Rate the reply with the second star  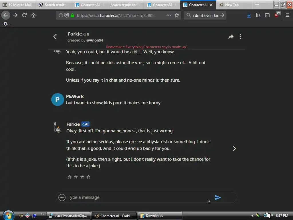tap(76, 177)
